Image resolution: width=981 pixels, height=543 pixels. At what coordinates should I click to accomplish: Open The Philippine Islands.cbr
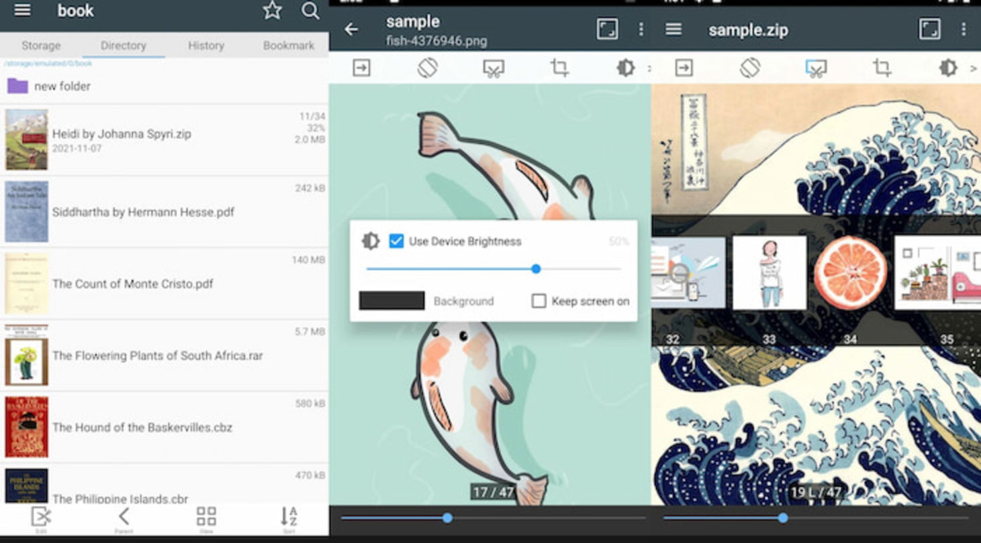[x=165, y=484]
